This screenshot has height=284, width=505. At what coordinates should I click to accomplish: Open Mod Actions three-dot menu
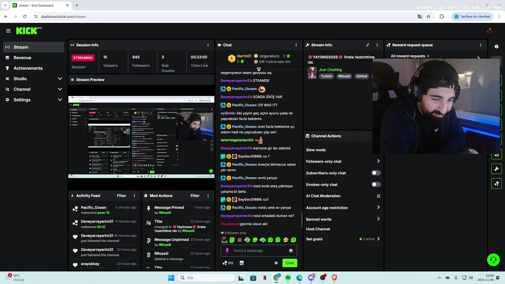click(208, 196)
